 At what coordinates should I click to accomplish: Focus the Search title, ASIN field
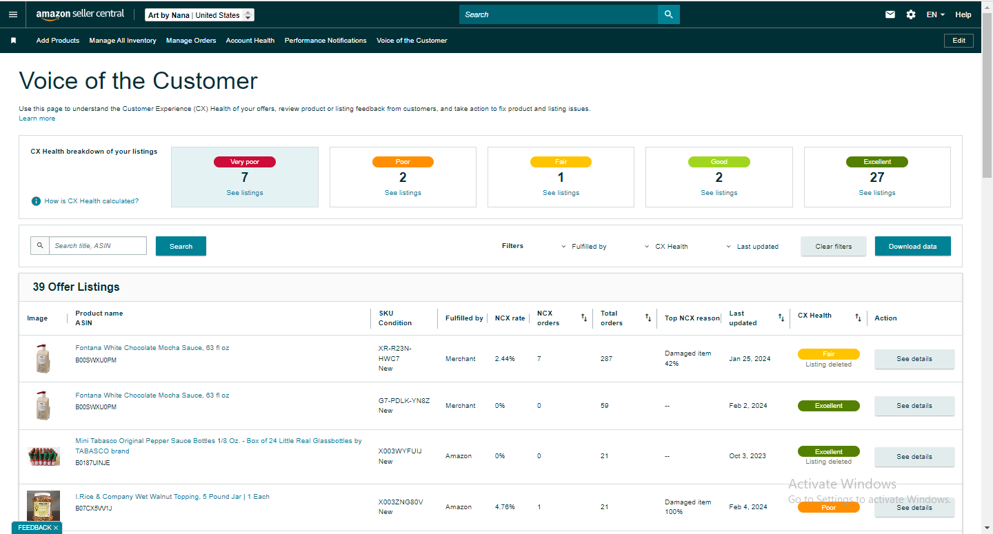[98, 246]
